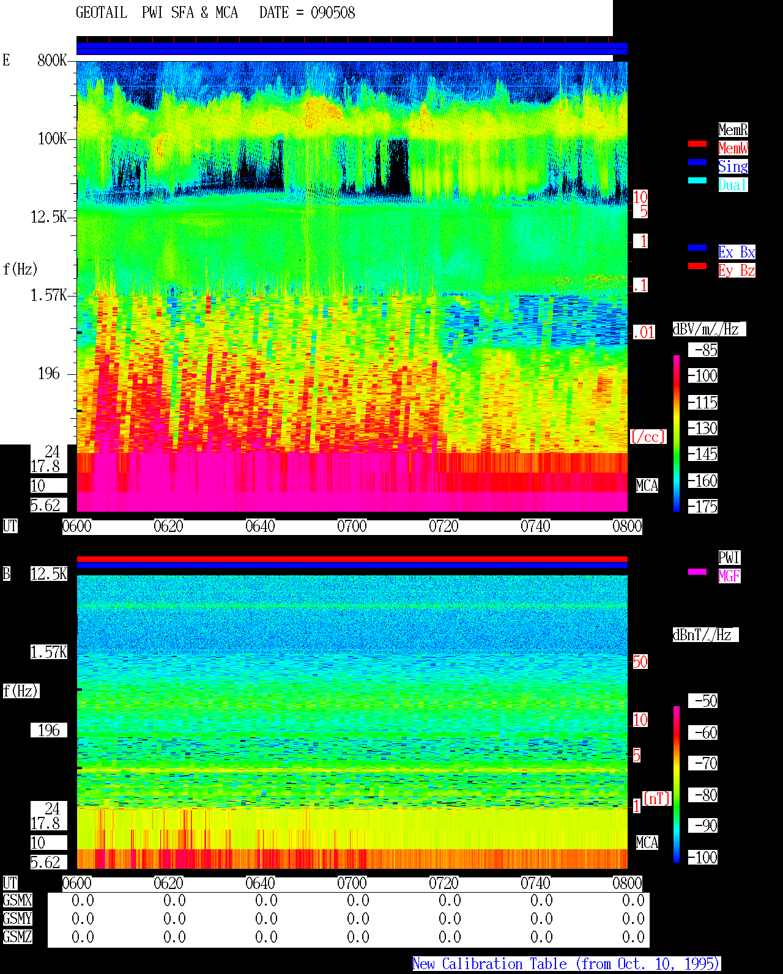
Task: Click the red MemW legend swatch
Action: pos(697,144)
